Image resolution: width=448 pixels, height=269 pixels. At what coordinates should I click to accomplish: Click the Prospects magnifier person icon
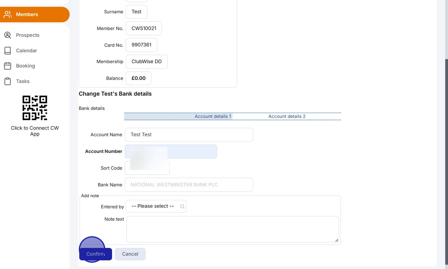pyautogui.click(x=8, y=35)
